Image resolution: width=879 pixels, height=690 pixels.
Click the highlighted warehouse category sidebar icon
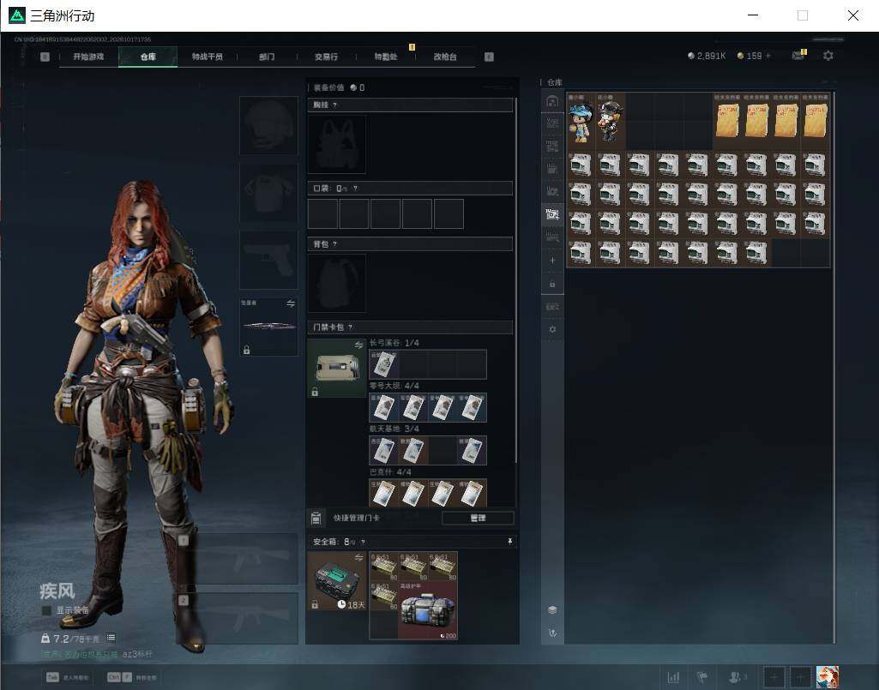[x=552, y=214]
